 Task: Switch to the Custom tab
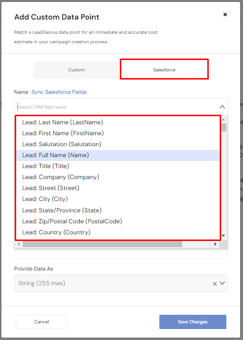click(x=77, y=70)
